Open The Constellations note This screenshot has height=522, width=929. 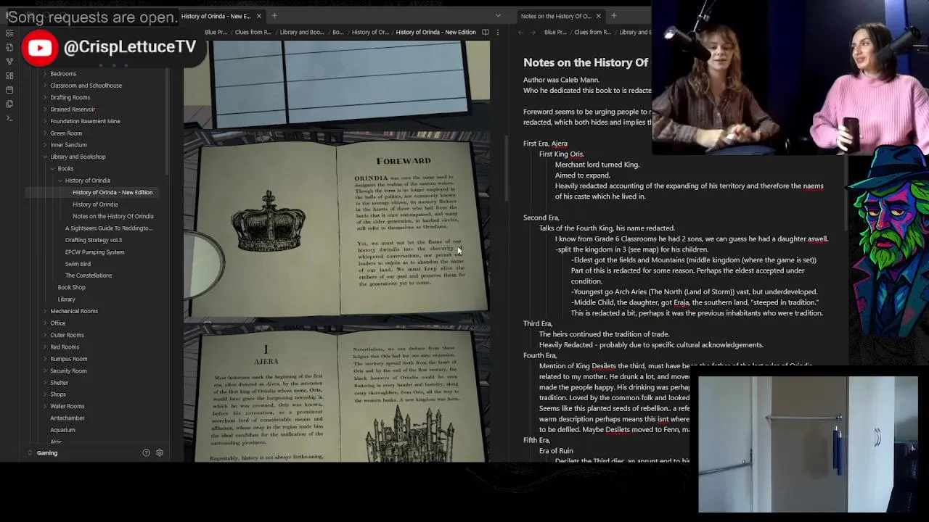click(x=89, y=275)
